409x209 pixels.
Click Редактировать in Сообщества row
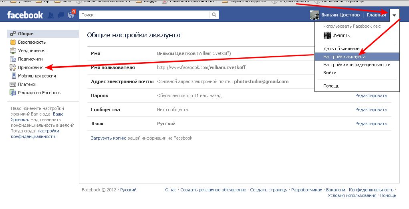coord(371,110)
